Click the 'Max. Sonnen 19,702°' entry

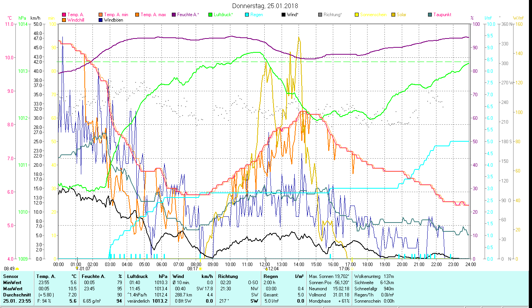pyautogui.click(x=329, y=276)
